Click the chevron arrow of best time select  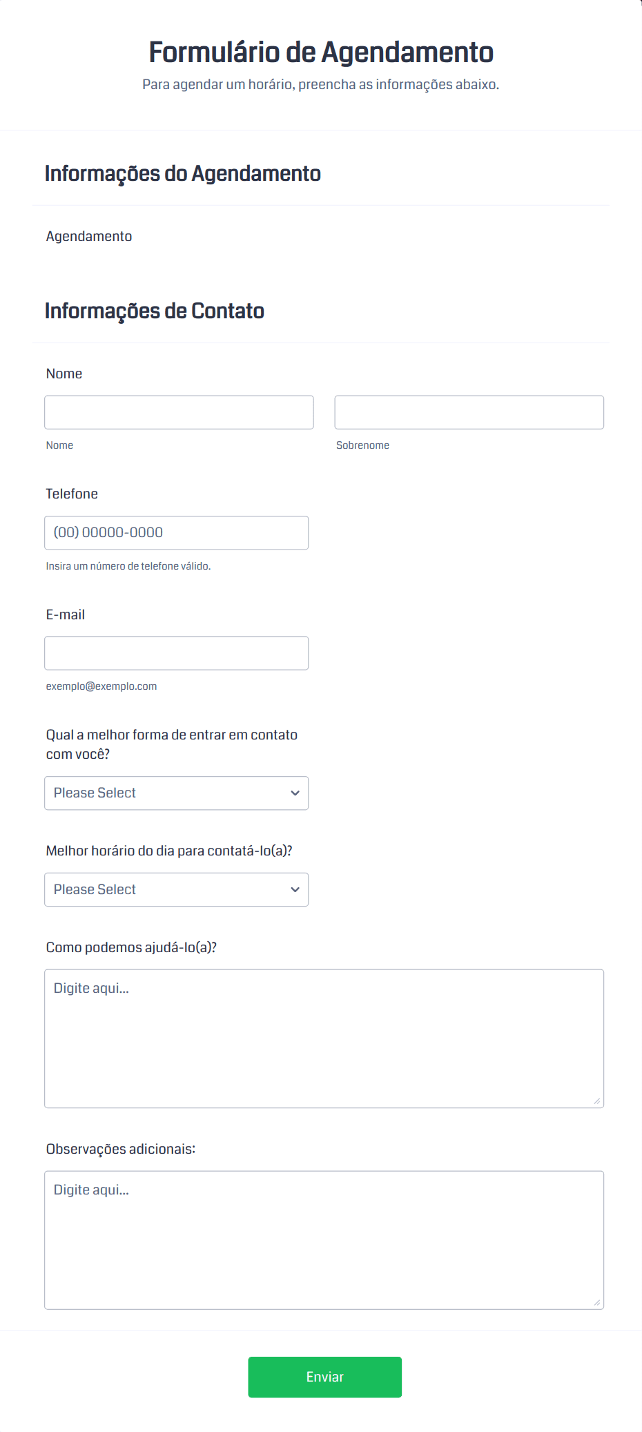295,889
